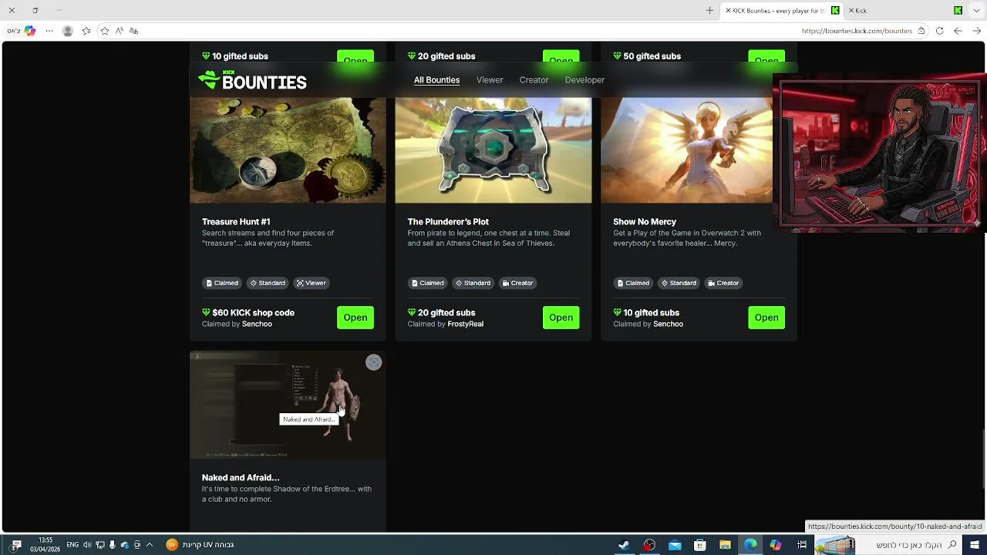The image size is (987, 555).
Task: Click the browser address bar URL
Action: point(857,31)
